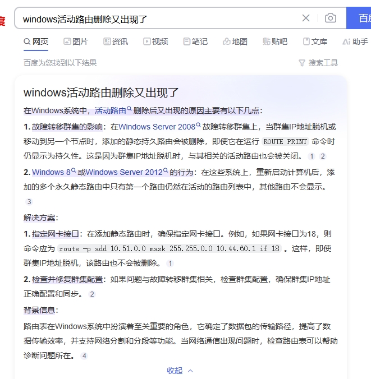Clear the search box with X icon

[x=306, y=18]
